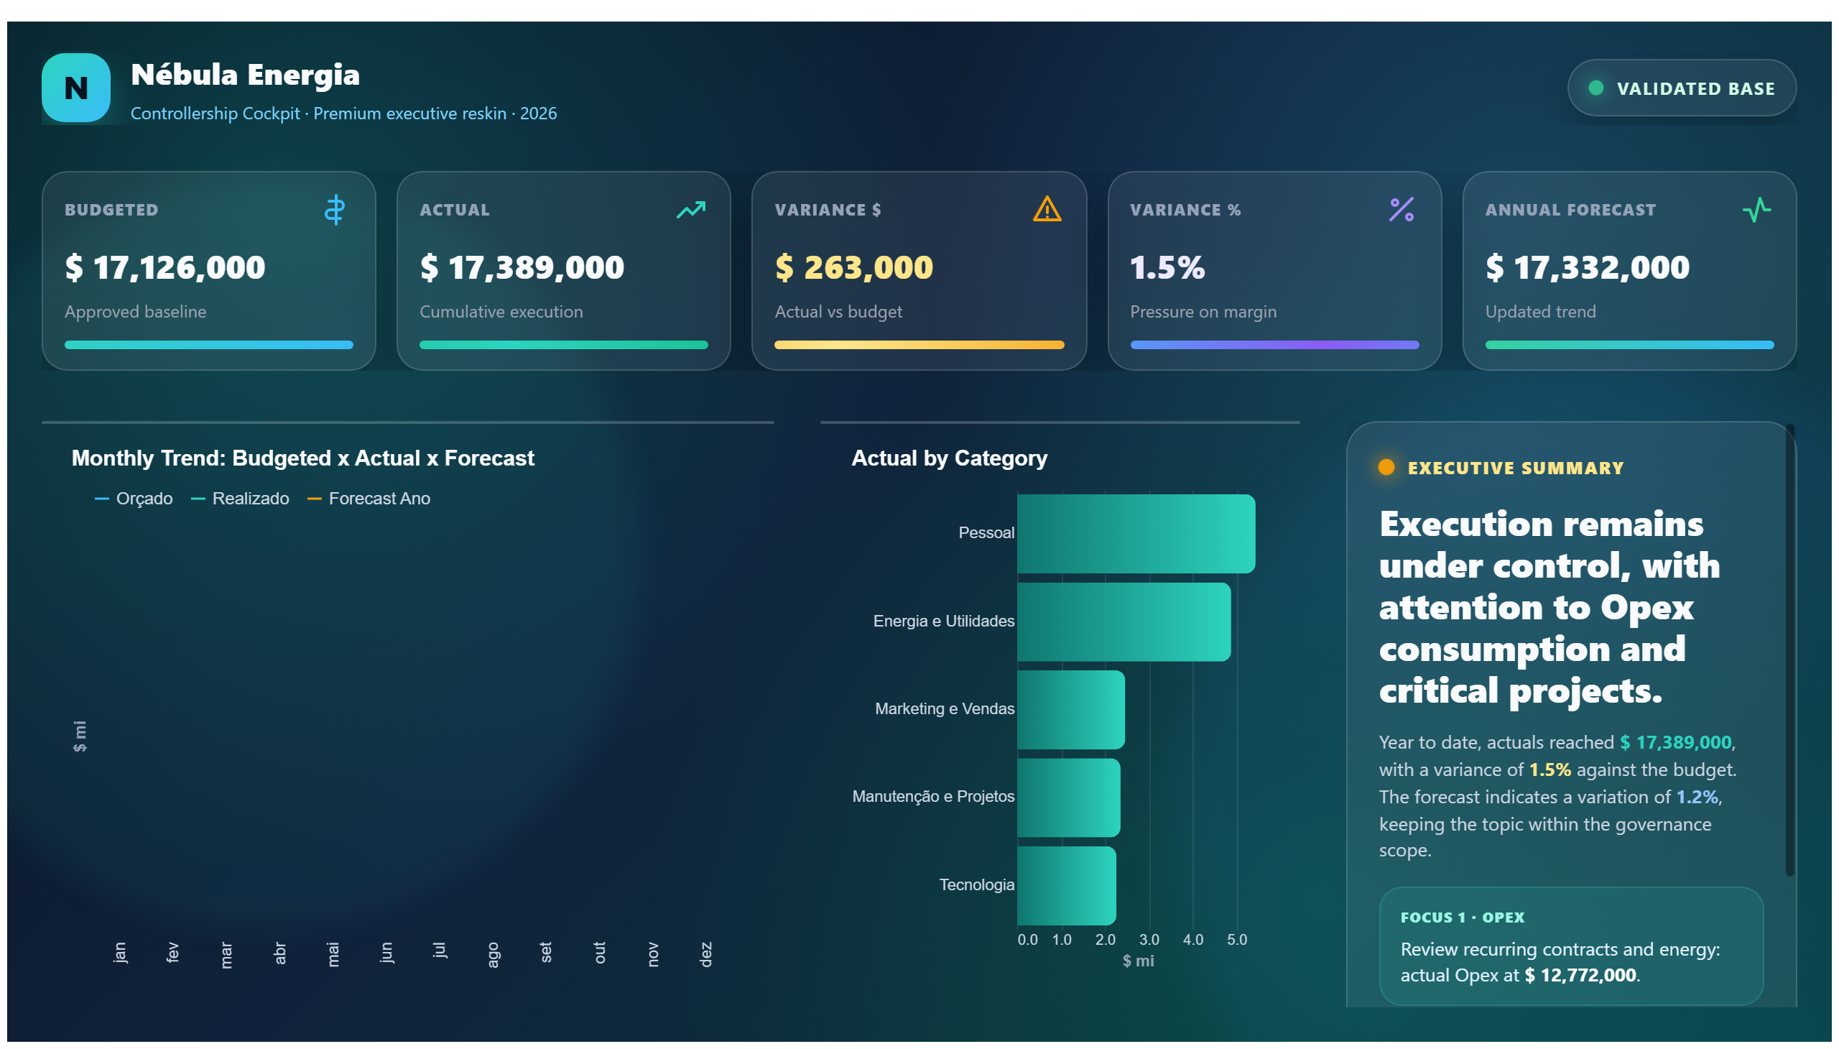Click the $ 17,126,000 budgeted value
The width and height of the screenshot is (1839, 1049).
click(165, 267)
